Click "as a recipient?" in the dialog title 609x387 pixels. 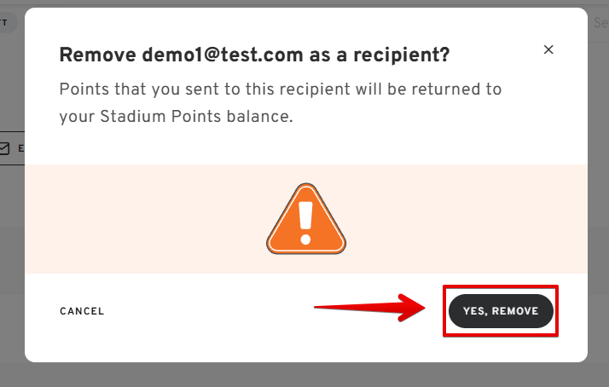click(380, 55)
